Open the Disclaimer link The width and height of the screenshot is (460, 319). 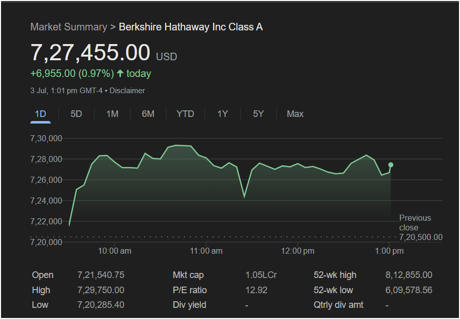pyautogui.click(x=128, y=91)
